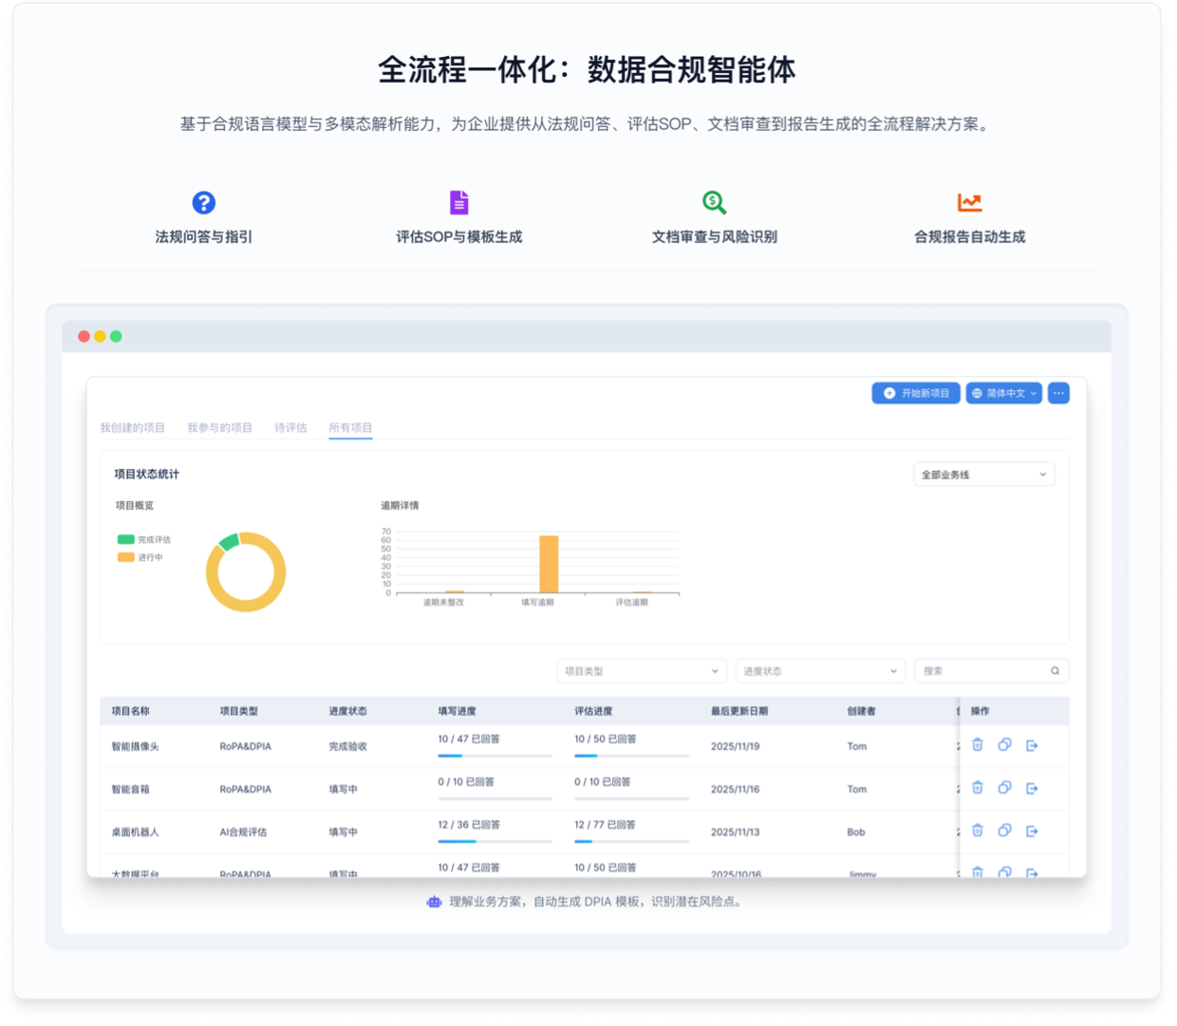Click the blue three-dot more button

pyautogui.click(x=1058, y=393)
